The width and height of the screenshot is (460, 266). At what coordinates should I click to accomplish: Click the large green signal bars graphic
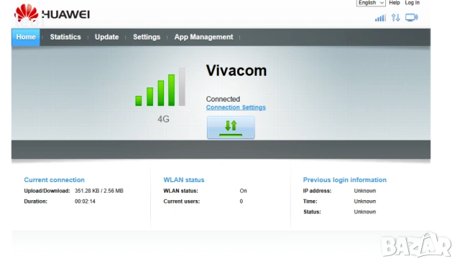160,87
